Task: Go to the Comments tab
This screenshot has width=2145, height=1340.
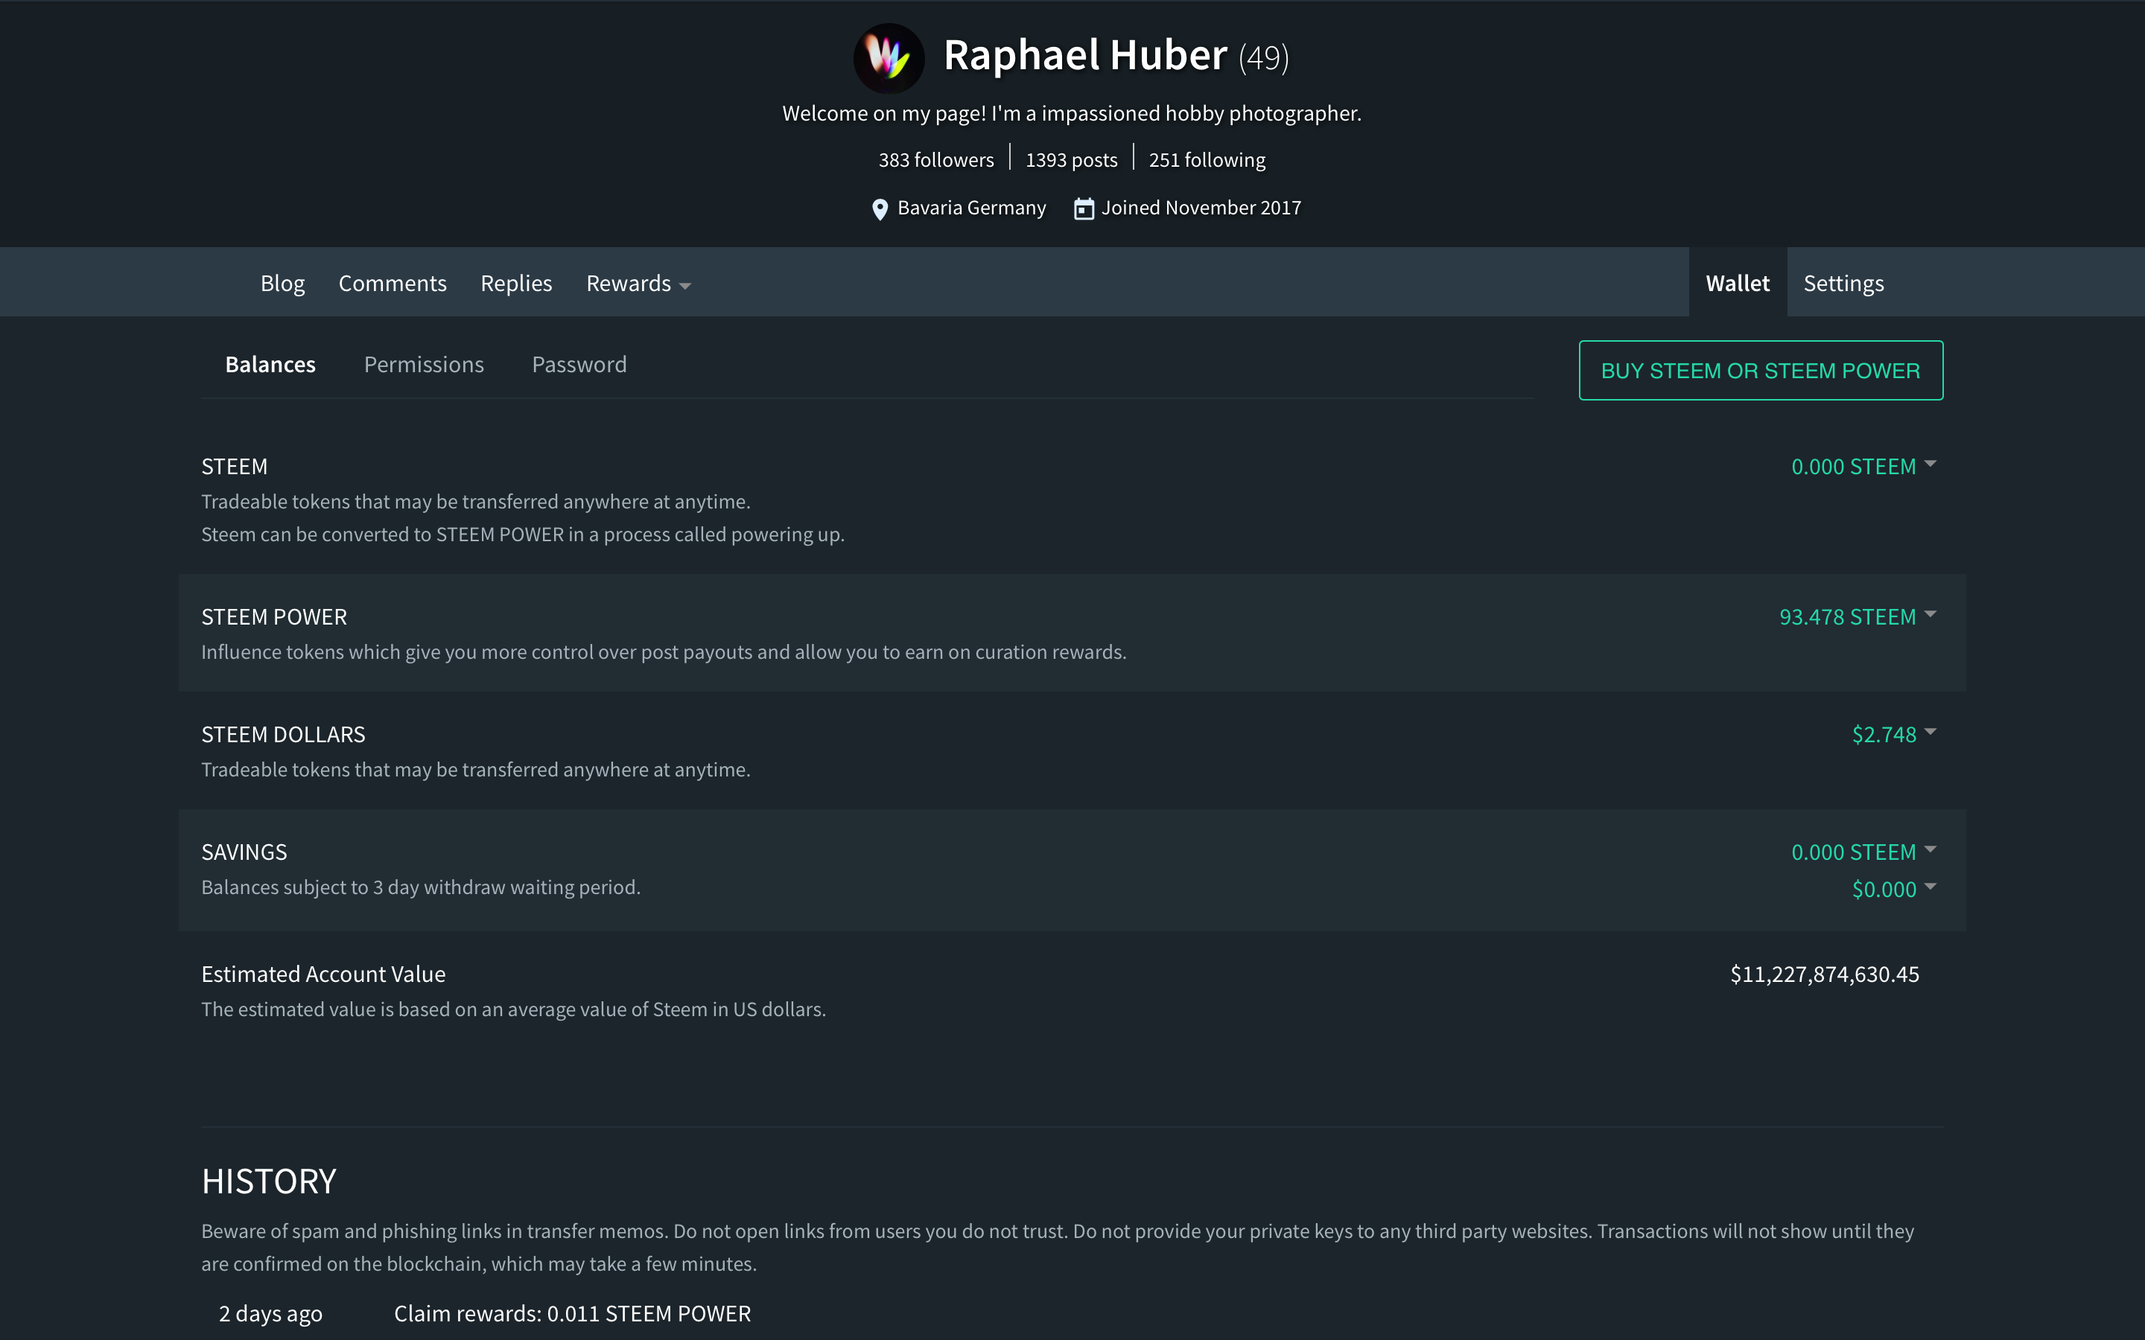Action: tap(392, 284)
